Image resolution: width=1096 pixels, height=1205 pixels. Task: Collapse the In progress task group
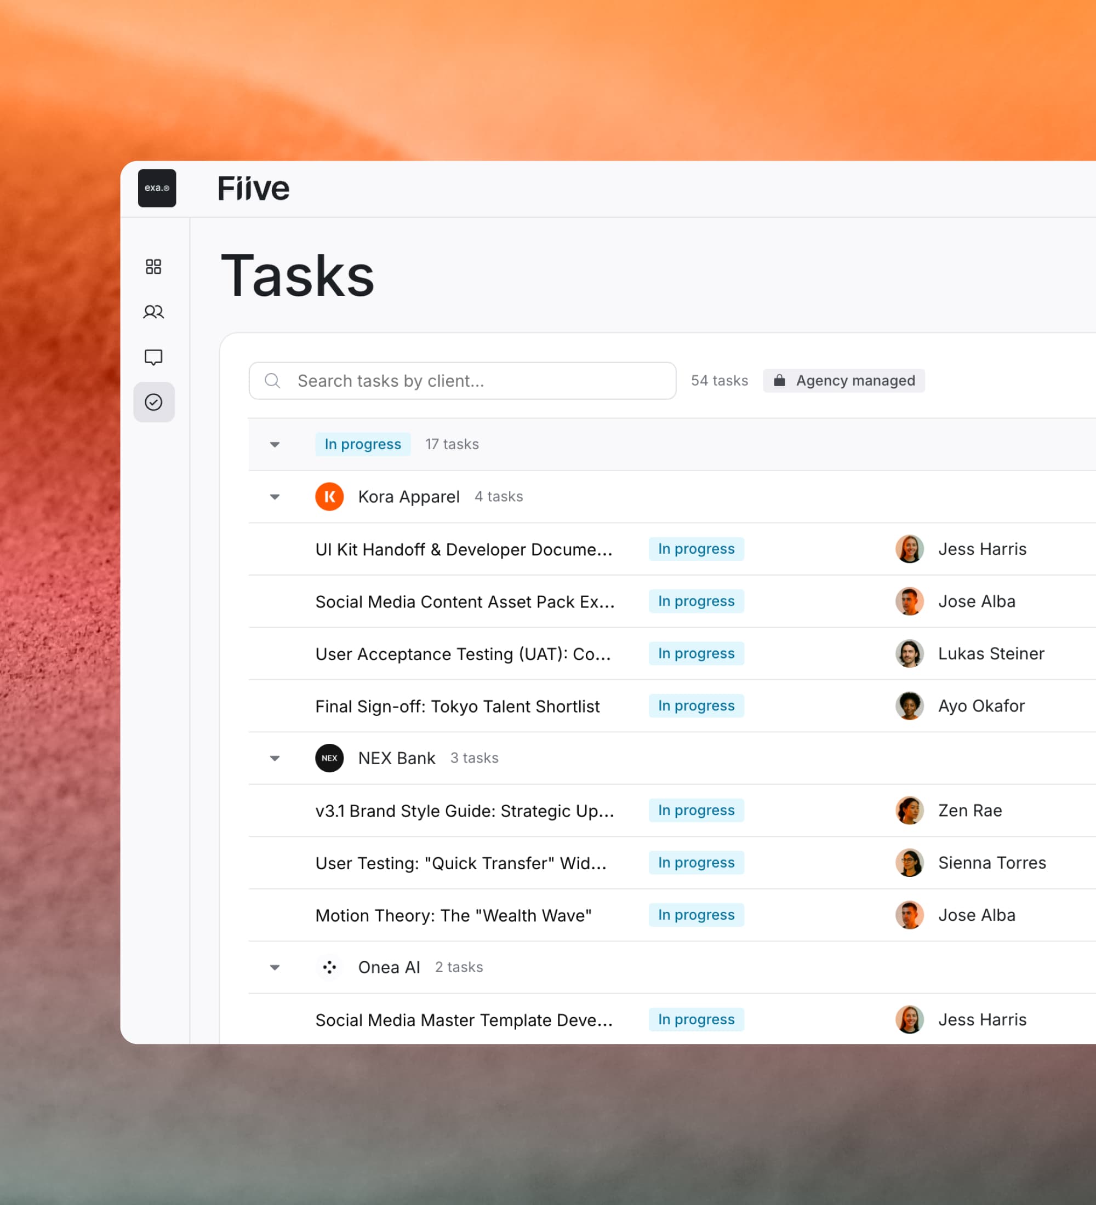(275, 444)
